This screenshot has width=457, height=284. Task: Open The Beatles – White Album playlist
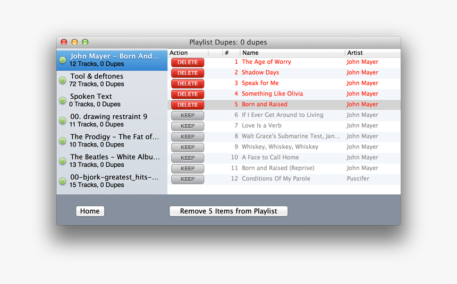click(x=112, y=160)
